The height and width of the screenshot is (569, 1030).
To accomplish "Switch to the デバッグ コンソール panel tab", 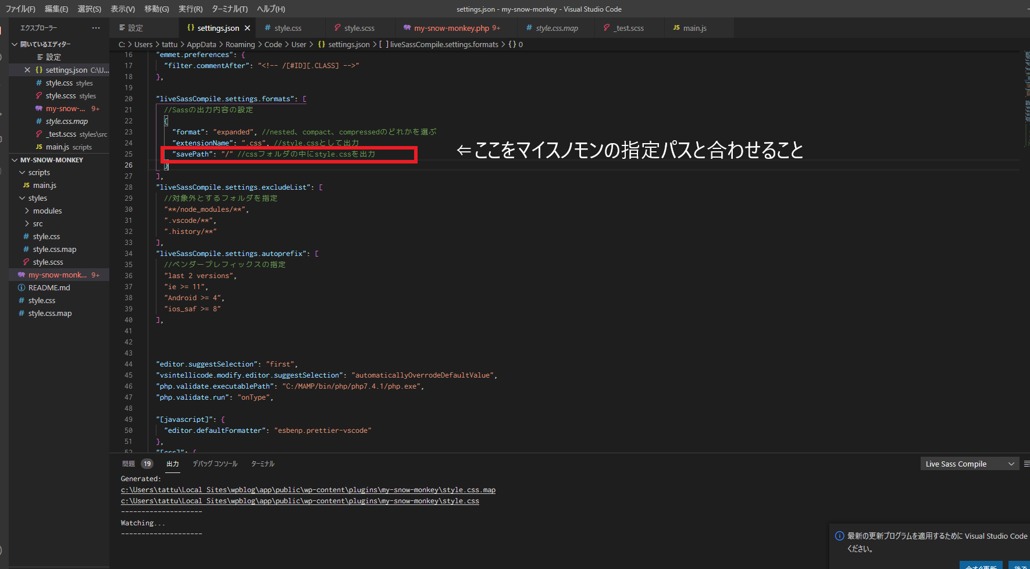I will [x=215, y=464].
